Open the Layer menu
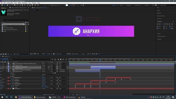The width and height of the screenshot is (176, 99). coord(16,3)
